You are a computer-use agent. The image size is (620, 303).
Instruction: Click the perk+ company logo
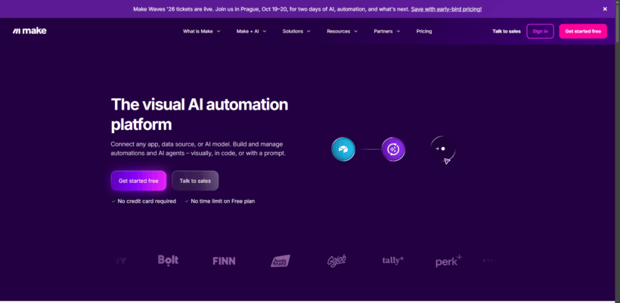click(x=448, y=261)
